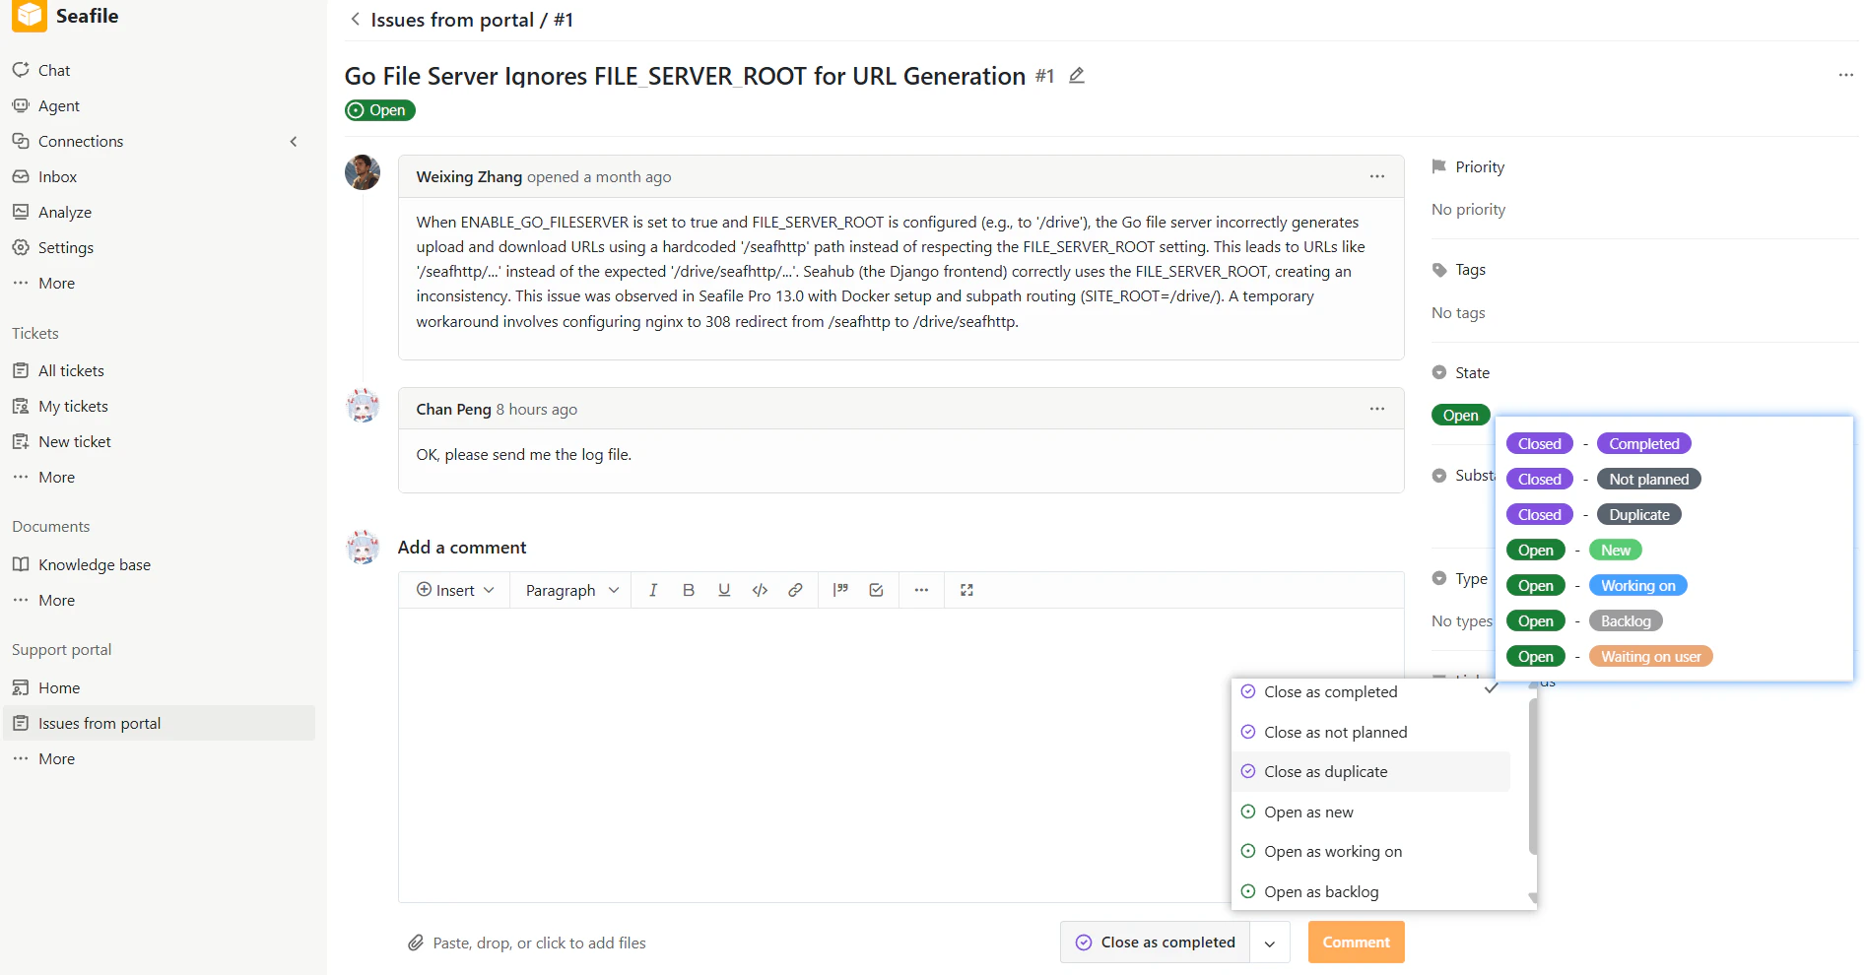The width and height of the screenshot is (1865, 975).
Task: Collapse the sidebar with the chevron
Action: pos(294,141)
